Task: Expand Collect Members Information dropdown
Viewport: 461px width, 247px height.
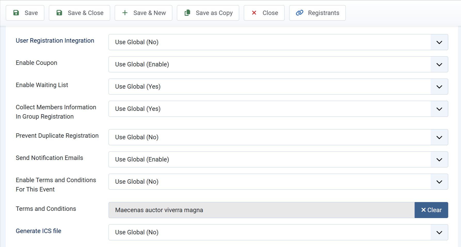Action: [278, 109]
